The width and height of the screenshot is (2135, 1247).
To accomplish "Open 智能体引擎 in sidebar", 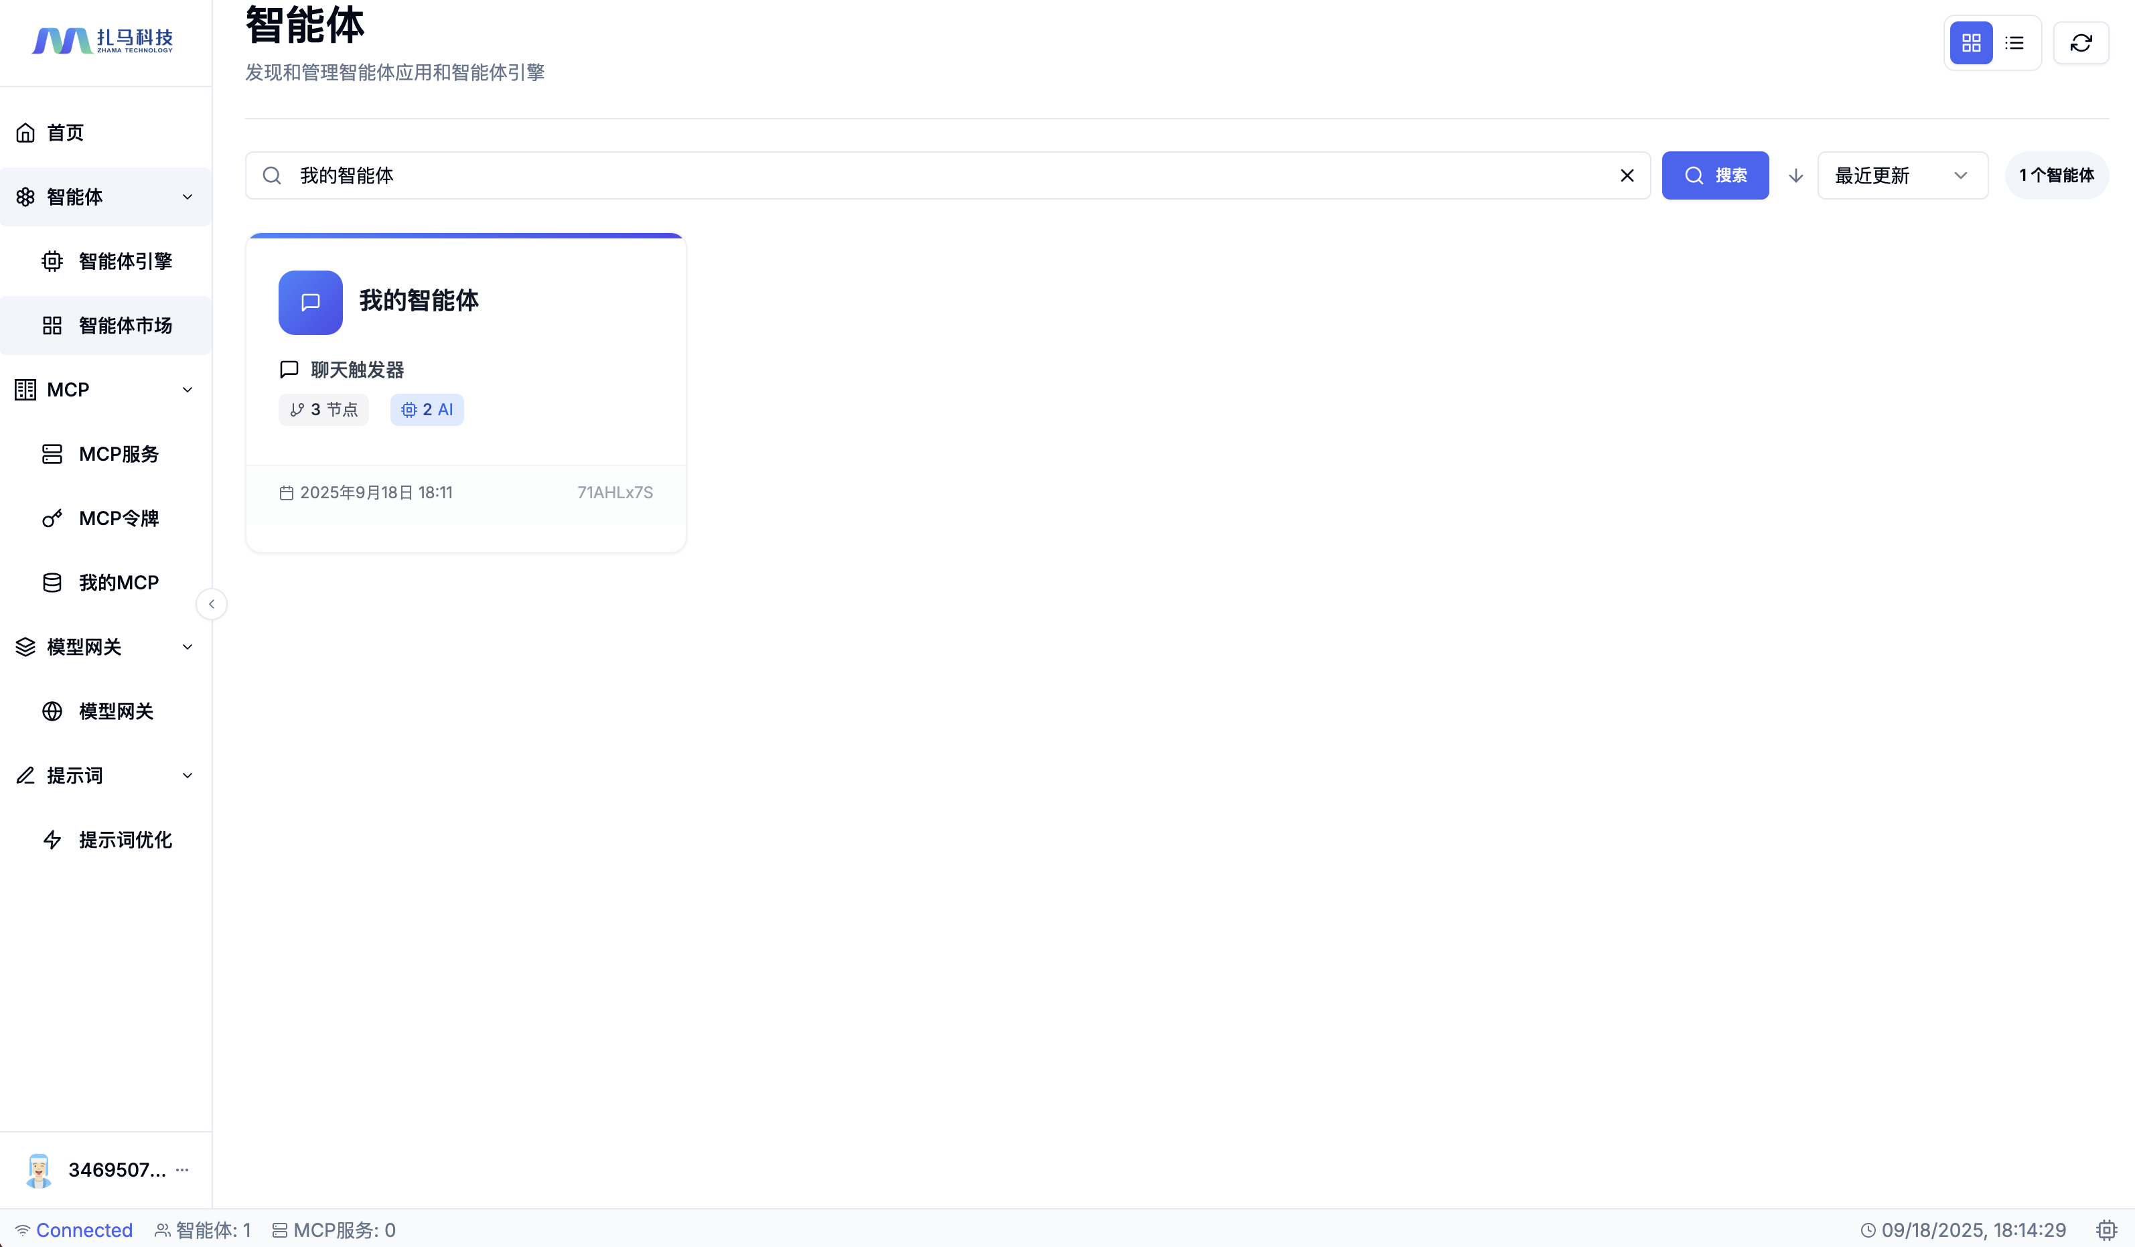I will 125,261.
